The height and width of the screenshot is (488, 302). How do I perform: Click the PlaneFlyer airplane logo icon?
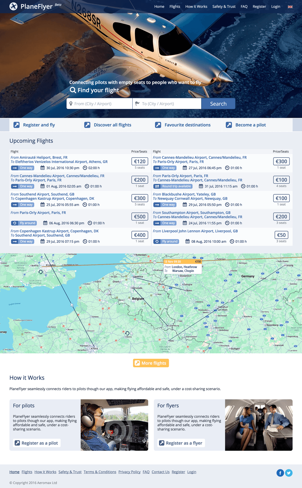[13, 6]
